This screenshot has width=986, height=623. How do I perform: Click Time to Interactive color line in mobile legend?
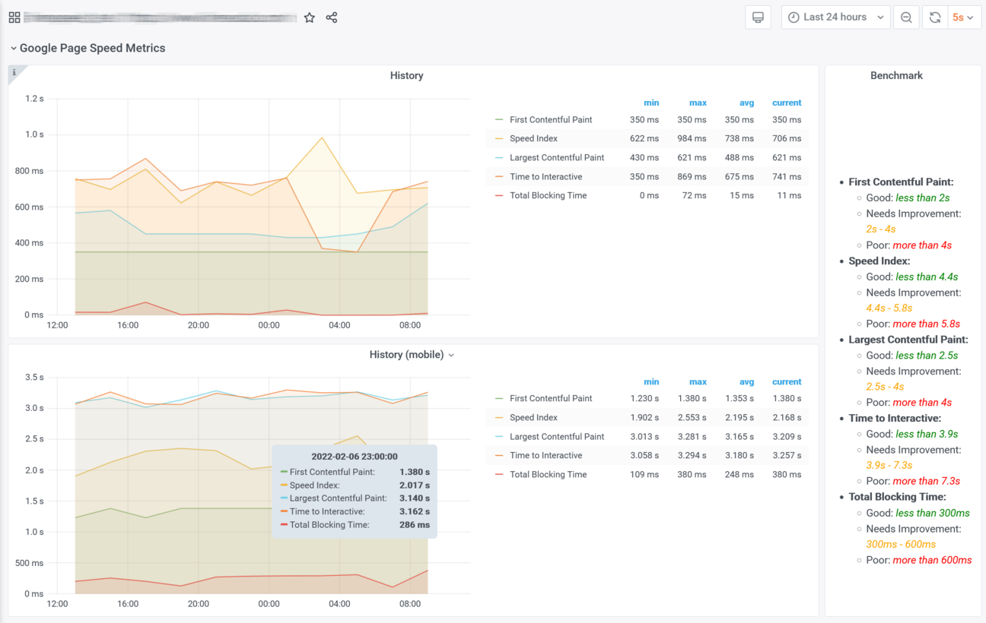point(499,455)
